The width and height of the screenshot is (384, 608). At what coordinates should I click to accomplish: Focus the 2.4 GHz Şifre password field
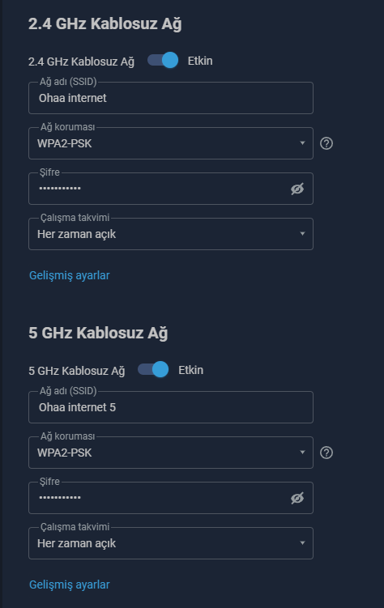click(x=159, y=189)
